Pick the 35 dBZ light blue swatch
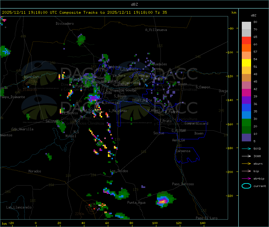Viewport: 269px width, 227px height. (x=246, y=115)
